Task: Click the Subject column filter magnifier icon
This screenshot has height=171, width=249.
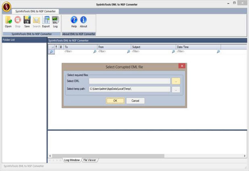Action: point(174,52)
